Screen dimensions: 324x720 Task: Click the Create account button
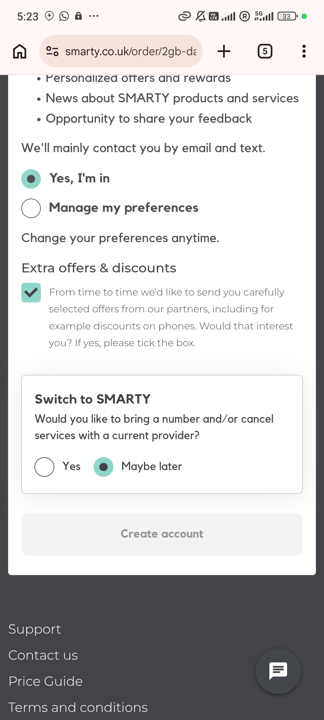coord(162,534)
